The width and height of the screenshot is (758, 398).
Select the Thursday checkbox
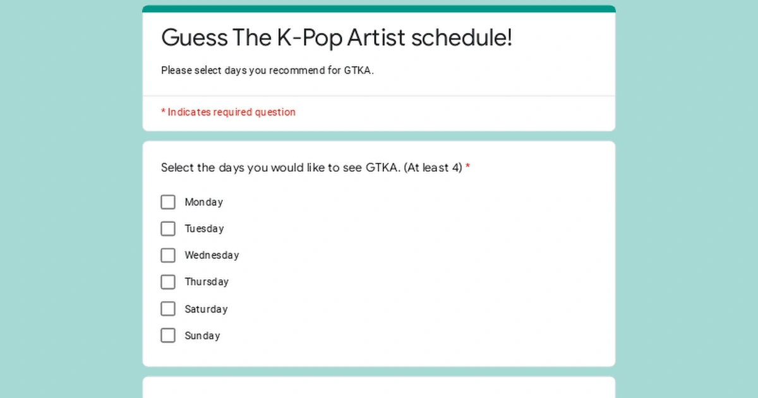(x=168, y=282)
